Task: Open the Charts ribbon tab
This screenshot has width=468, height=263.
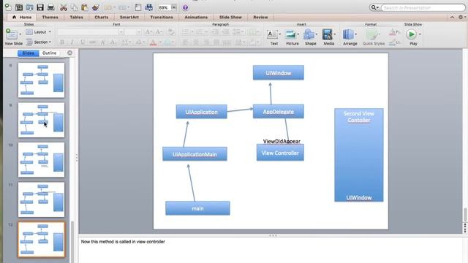Action: pos(102,18)
